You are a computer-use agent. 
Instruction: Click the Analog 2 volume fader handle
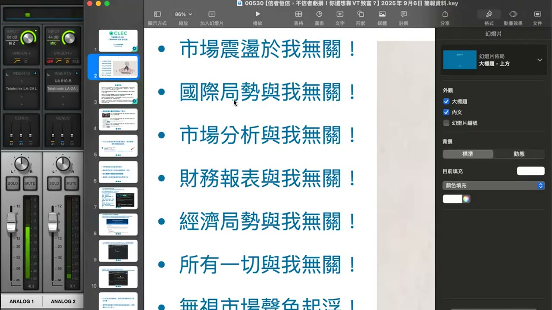pyautogui.click(x=53, y=222)
